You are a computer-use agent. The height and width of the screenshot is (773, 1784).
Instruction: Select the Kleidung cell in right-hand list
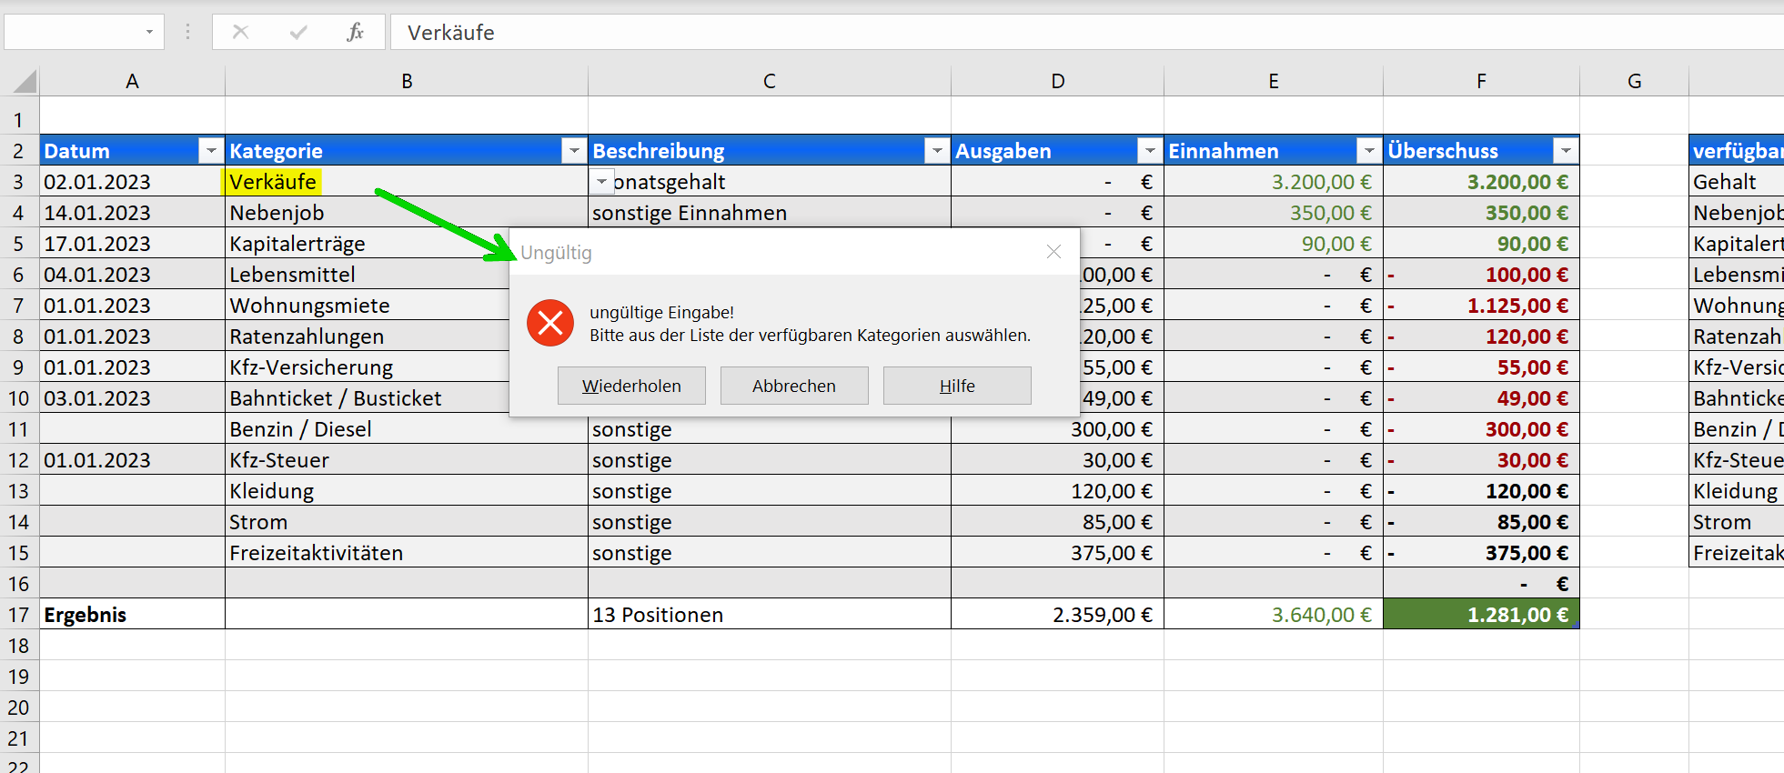(1736, 491)
